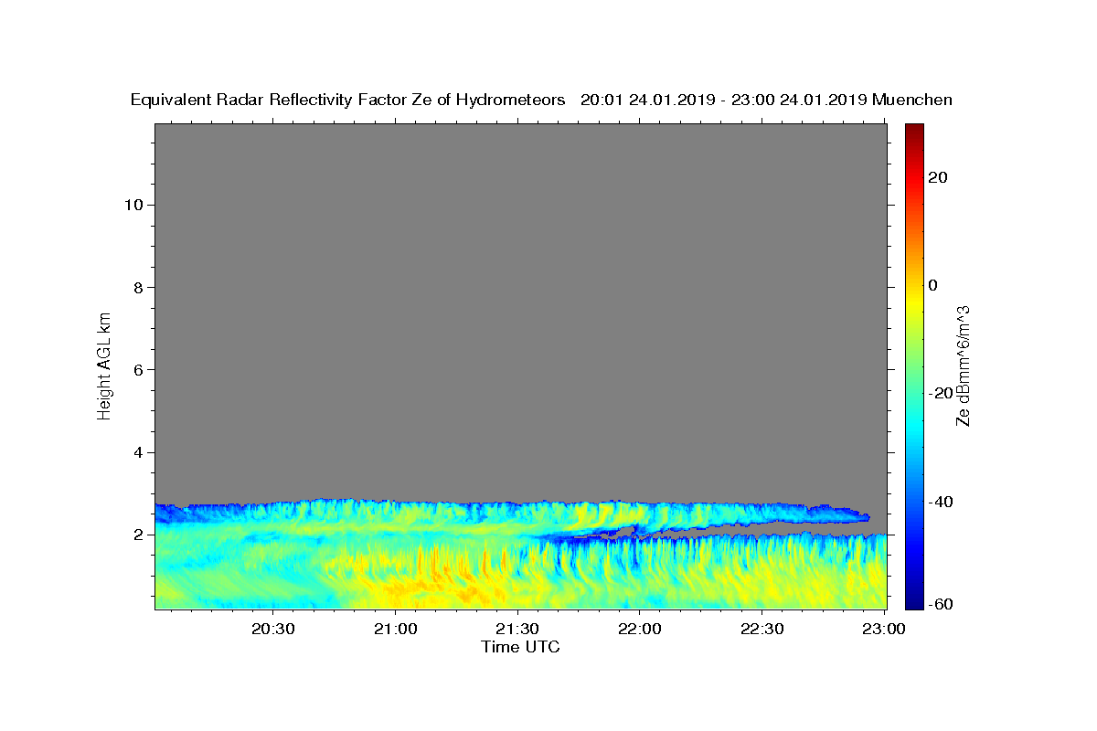Click the '22:30' time tick label
Image resolution: width=1097 pixels, height=731 pixels.
tap(762, 629)
